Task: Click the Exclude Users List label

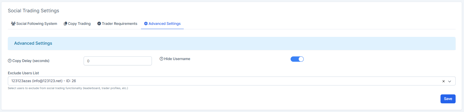Action: [23, 73]
